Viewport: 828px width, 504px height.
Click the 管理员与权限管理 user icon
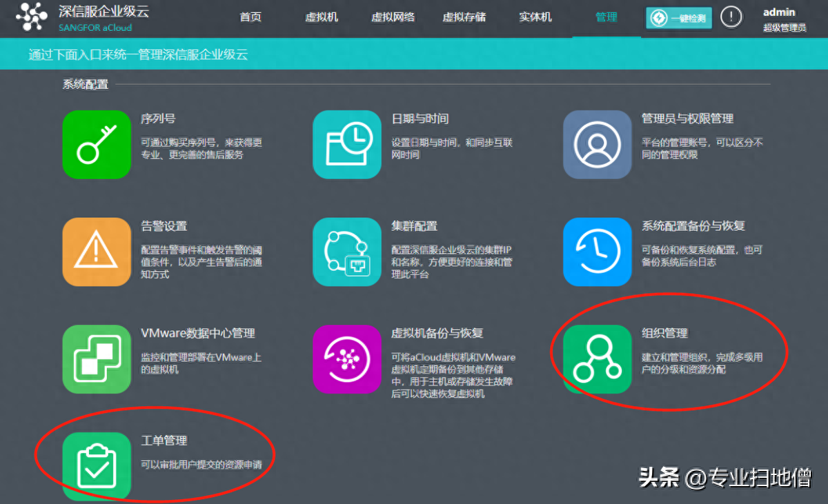(596, 145)
